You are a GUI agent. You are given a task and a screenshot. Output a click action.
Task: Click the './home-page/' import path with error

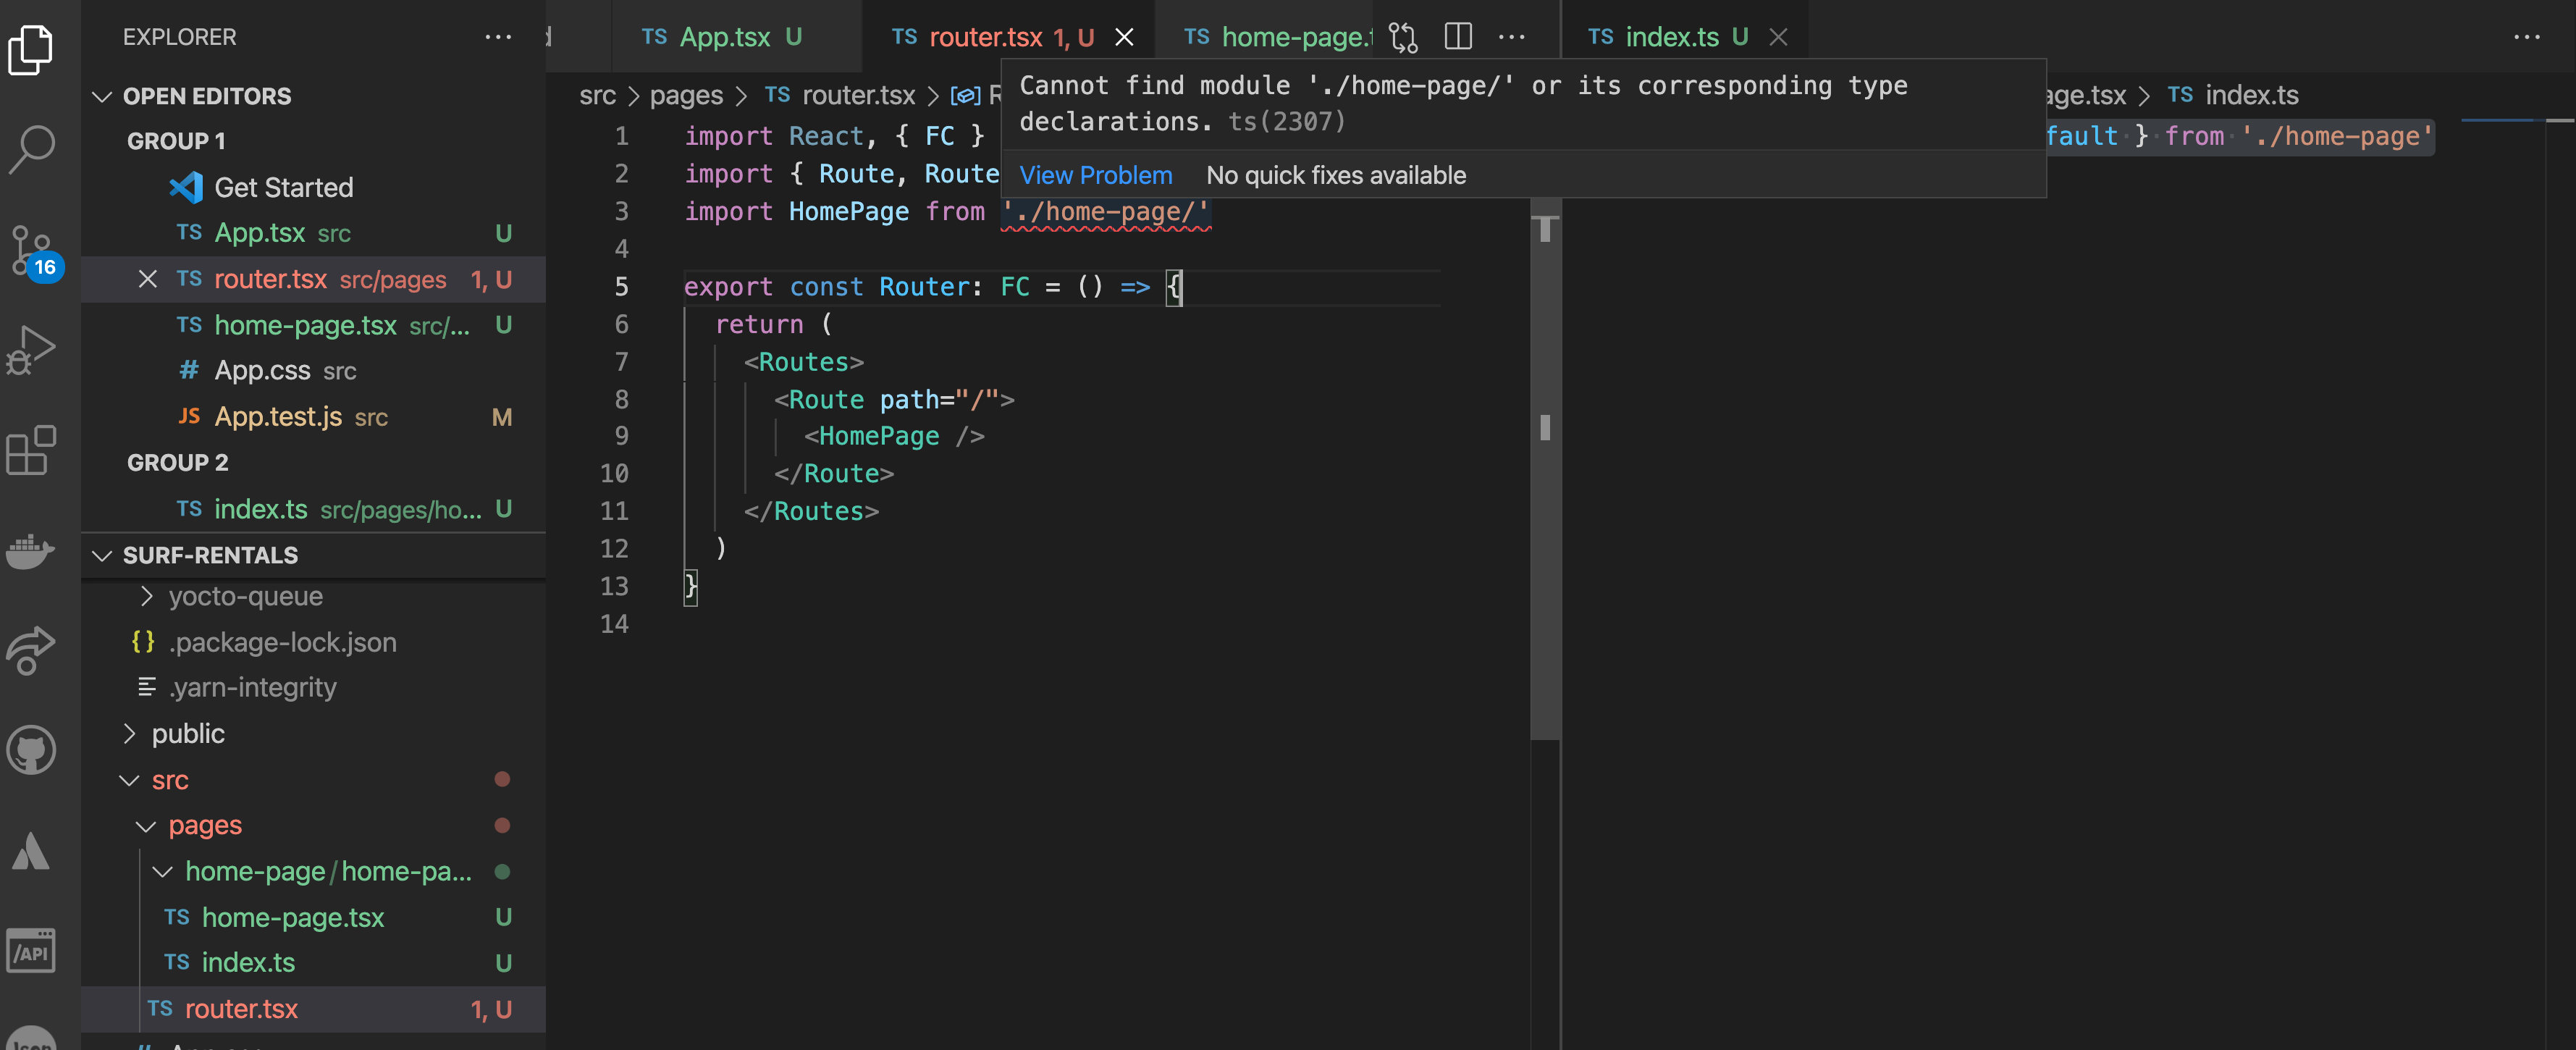tap(1106, 212)
